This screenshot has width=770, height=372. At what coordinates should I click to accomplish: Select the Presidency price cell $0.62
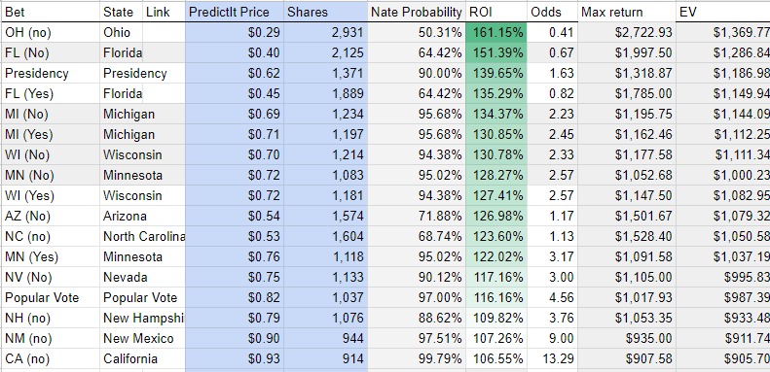point(235,73)
